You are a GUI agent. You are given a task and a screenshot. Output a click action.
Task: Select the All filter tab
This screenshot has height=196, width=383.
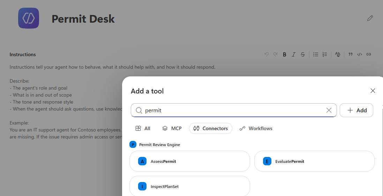143,128
